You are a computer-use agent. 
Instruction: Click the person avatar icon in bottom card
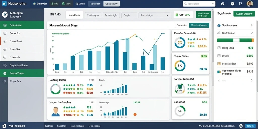click(x=56, y=112)
